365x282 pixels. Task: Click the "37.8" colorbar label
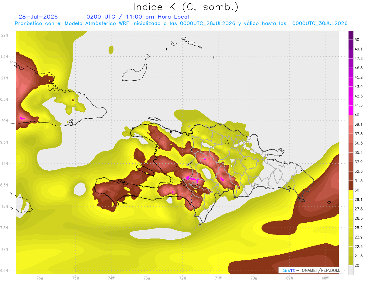(358, 134)
